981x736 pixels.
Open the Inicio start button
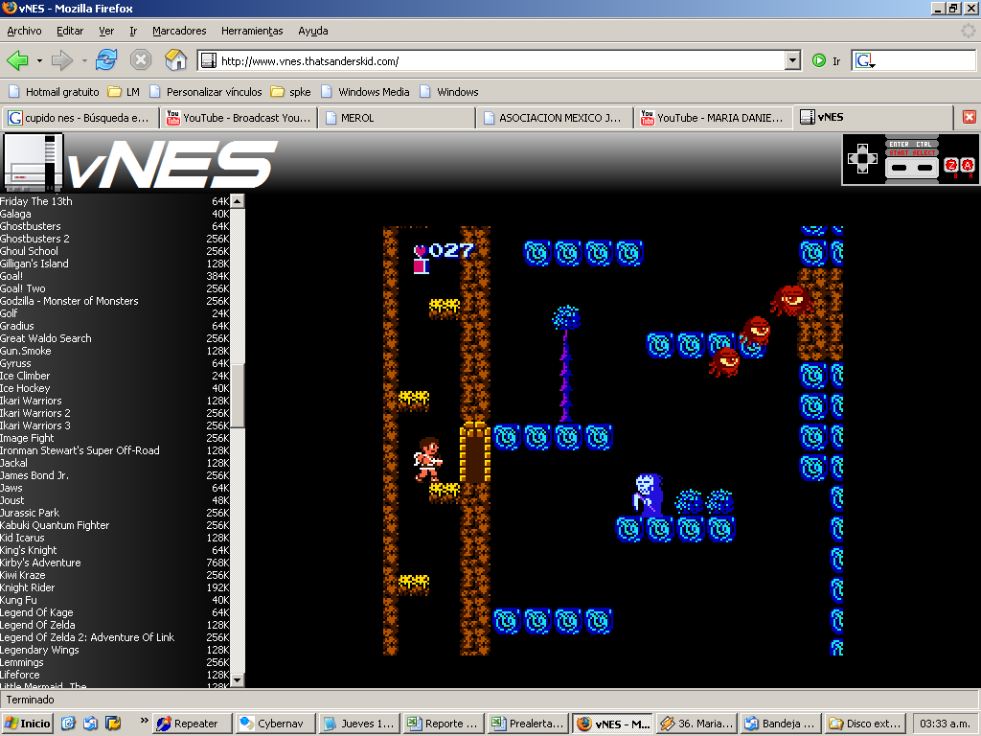tap(27, 724)
